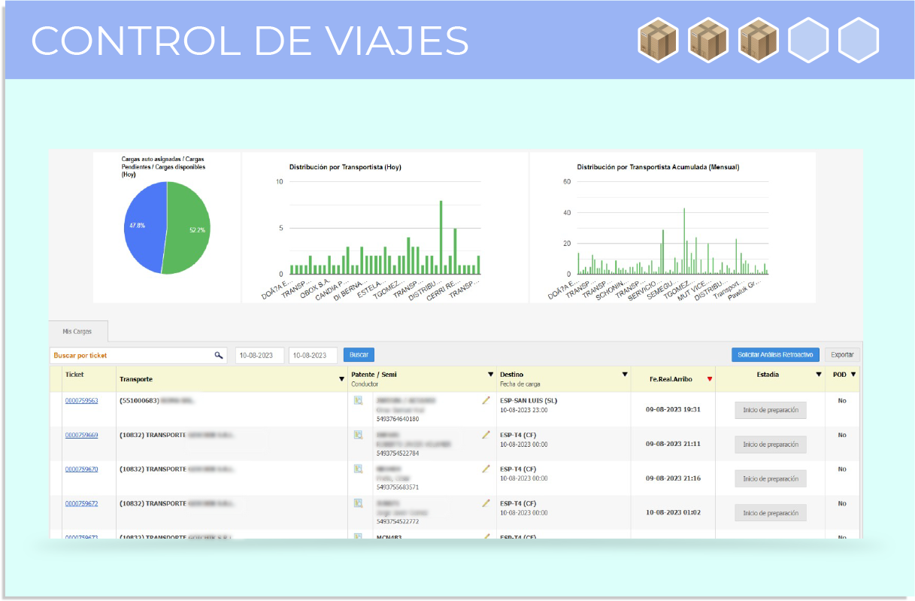Viewport: 915px width, 601px height.
Task: Edit driver with pencil icon for ticket 0000759563
Action: 486,401
